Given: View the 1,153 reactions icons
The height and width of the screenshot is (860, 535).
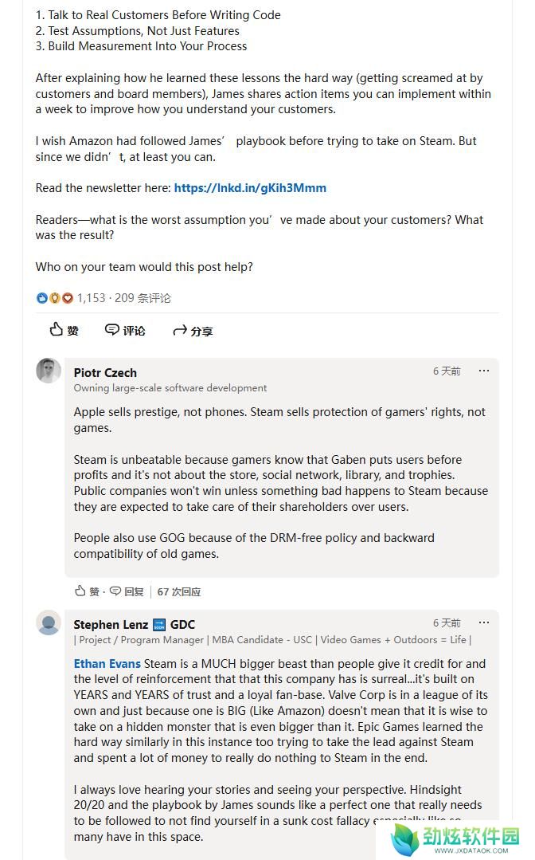Looking at the screenshot, I should 54,298.
